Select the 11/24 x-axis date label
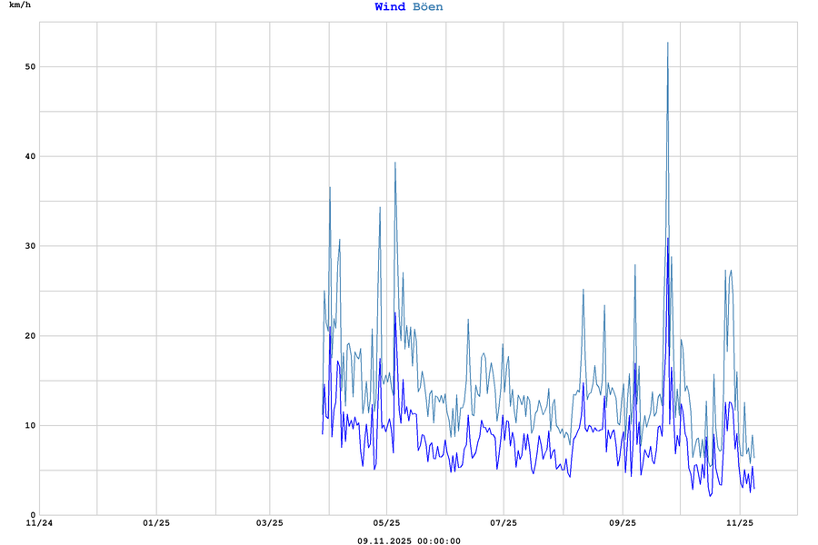The width and height of the screenshot is (818, 545). [39, 523]
